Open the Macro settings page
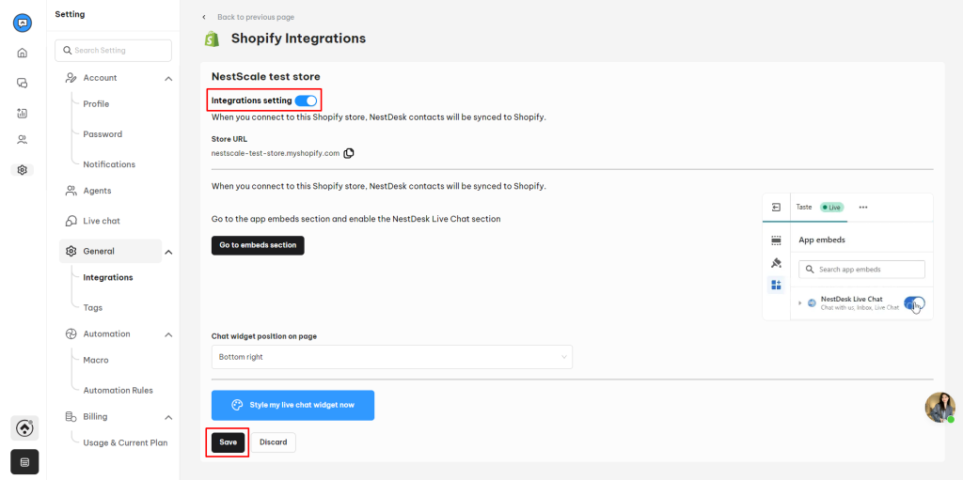963x480 pixels. pyautogui.click(x=96, y=361)
